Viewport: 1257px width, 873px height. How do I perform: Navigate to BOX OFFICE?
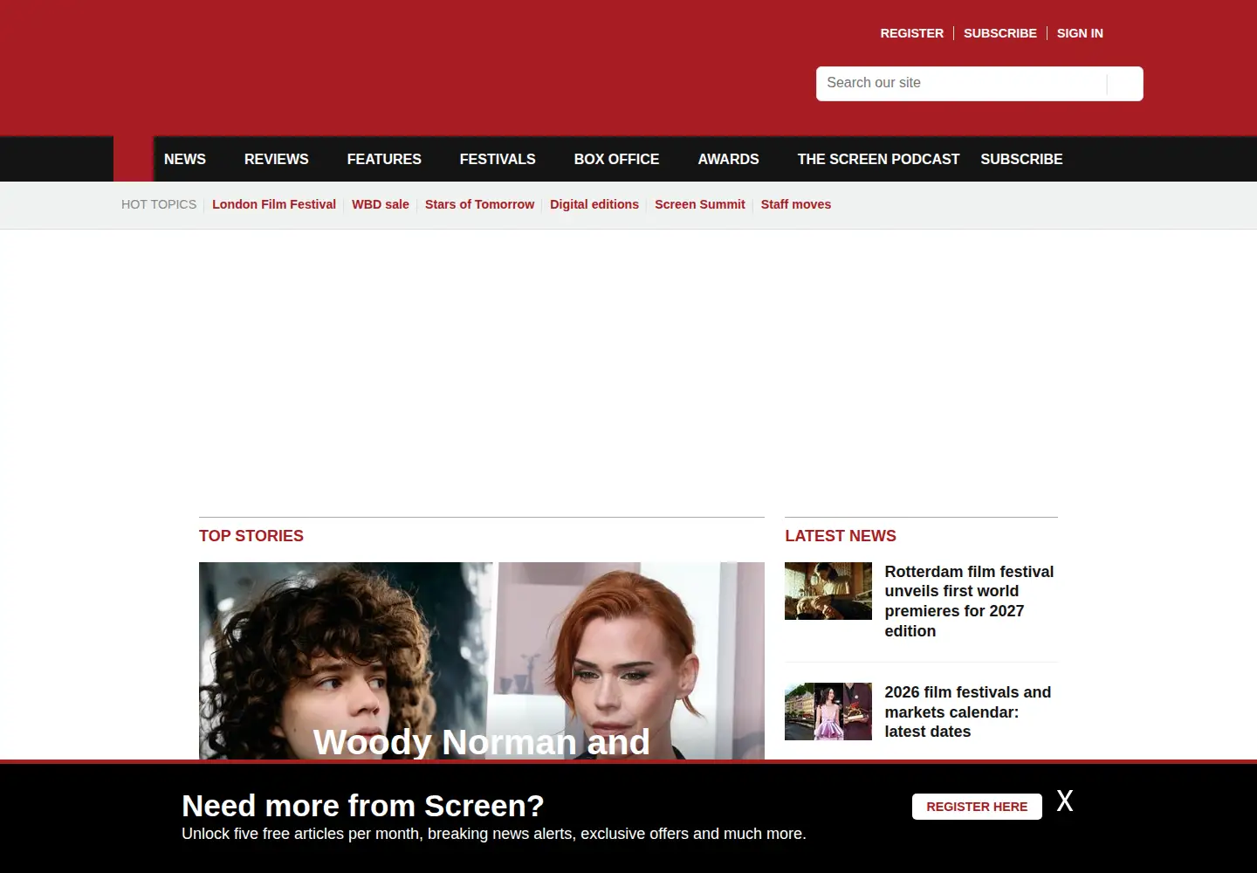click(x=616, y=159)
